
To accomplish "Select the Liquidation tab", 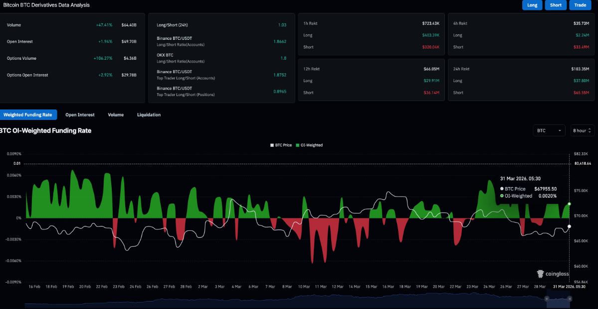I will [x=149, y=115].
